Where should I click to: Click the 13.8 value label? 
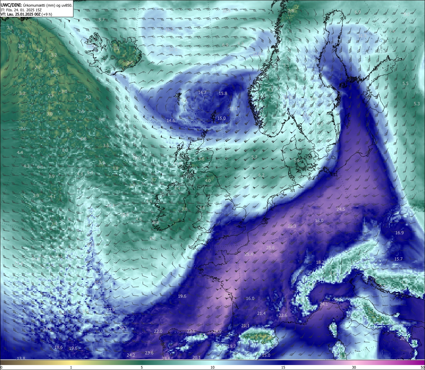point(21,358)
